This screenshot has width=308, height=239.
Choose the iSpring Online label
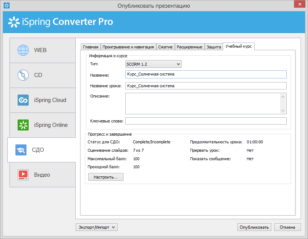[51, 125]
